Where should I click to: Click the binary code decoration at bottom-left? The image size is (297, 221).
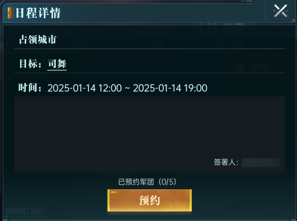click(25, 211)
